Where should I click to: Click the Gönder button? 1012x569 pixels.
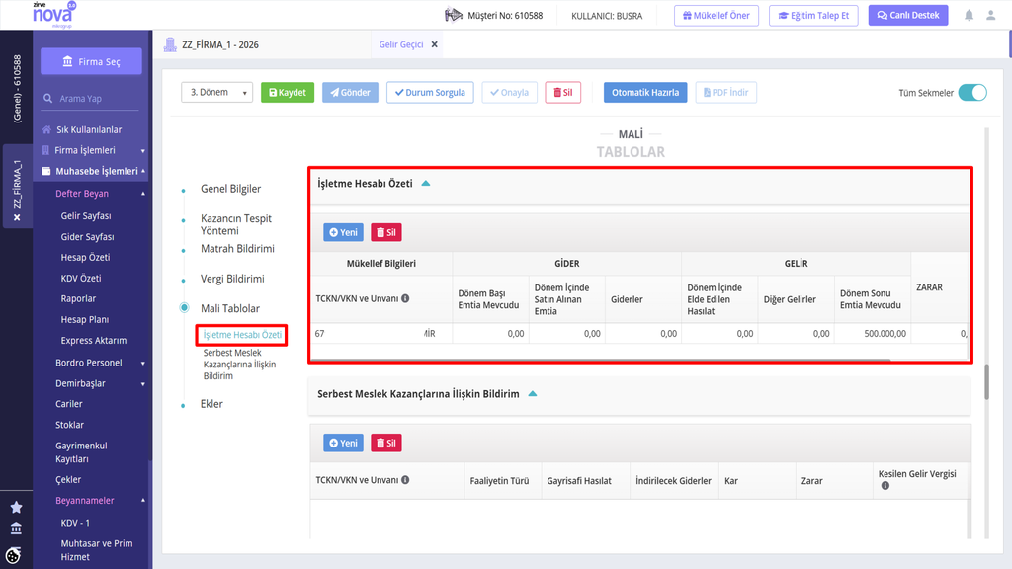pos(350,92)
